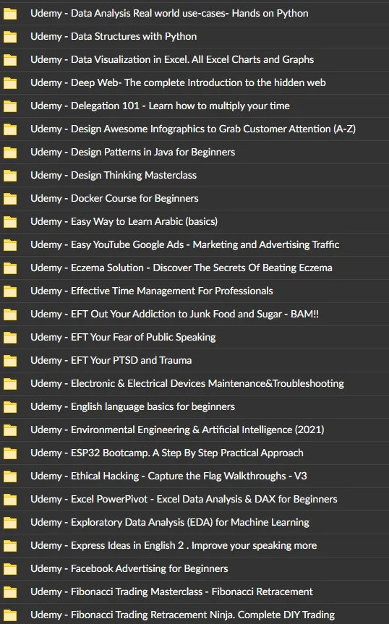The height and width of the screenshot is (624, 389).
Task: Select folder icon for Design Patterns in Java
Action: 10,153
